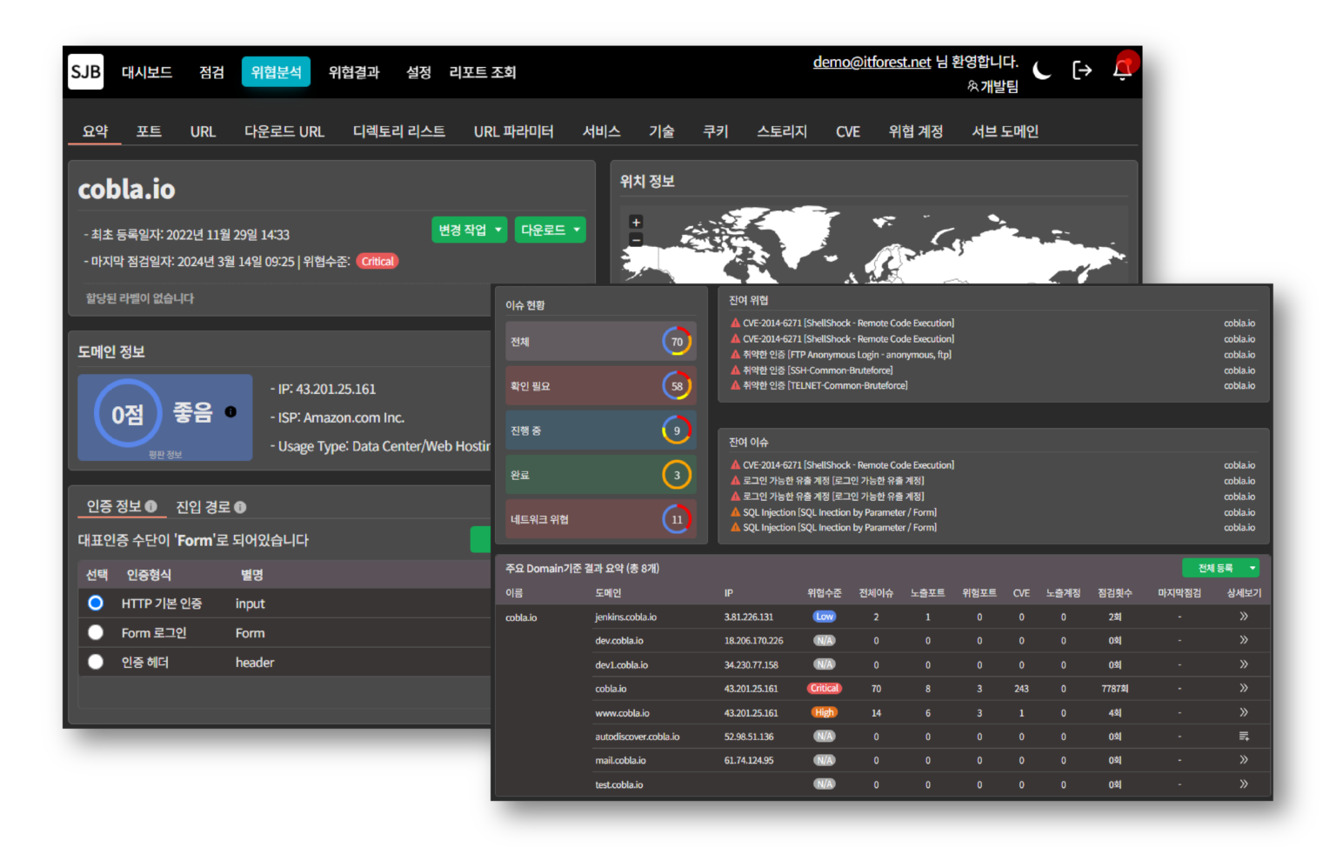The width and height of the screenshot is (1336, 847).
Task: Click the demo@itforest.net account link
Action: 872,63
